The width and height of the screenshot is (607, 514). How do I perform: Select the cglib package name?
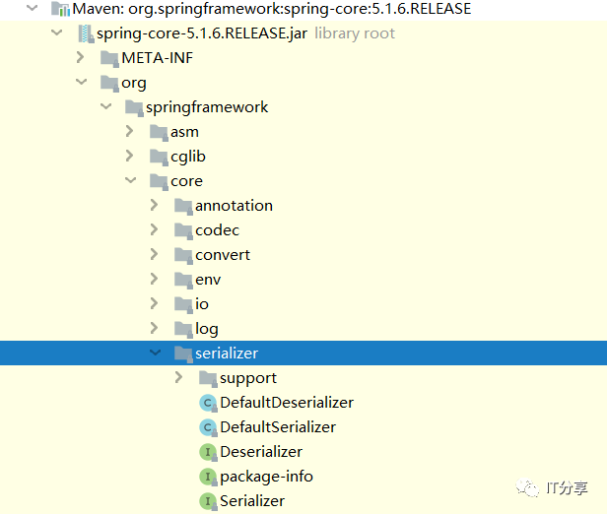(188, 157)
